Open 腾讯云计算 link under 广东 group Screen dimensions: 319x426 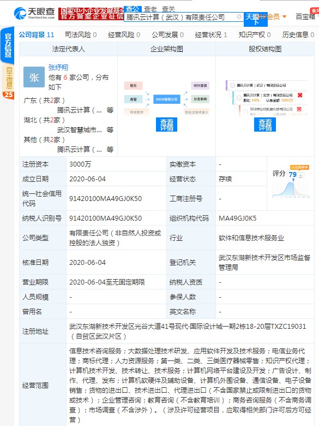point(79,110)
